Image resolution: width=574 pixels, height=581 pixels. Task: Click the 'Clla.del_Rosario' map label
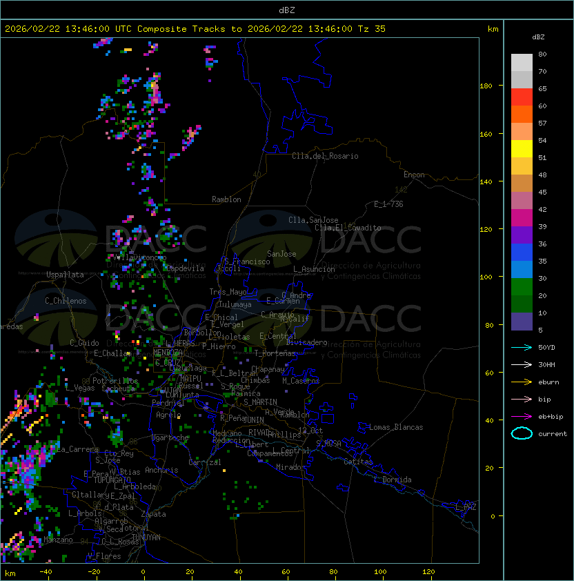(325, 156)
